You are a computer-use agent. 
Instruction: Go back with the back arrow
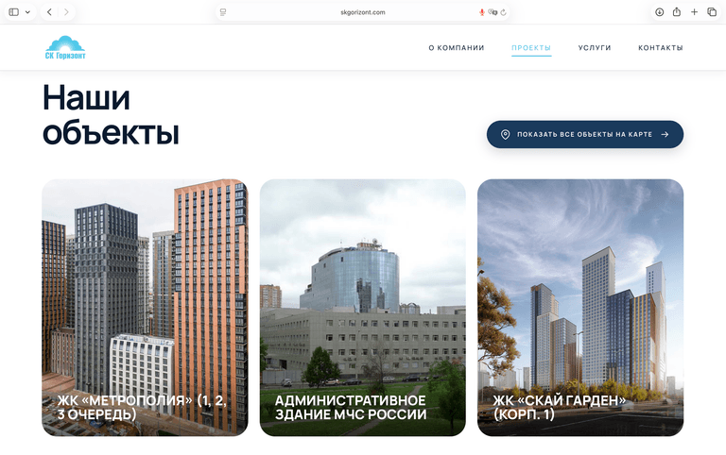[x=49, y=12]
